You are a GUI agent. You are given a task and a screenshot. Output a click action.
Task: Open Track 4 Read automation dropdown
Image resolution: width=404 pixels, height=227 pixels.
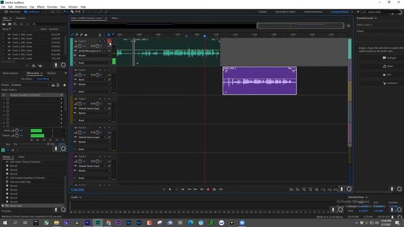coord(94,149)
